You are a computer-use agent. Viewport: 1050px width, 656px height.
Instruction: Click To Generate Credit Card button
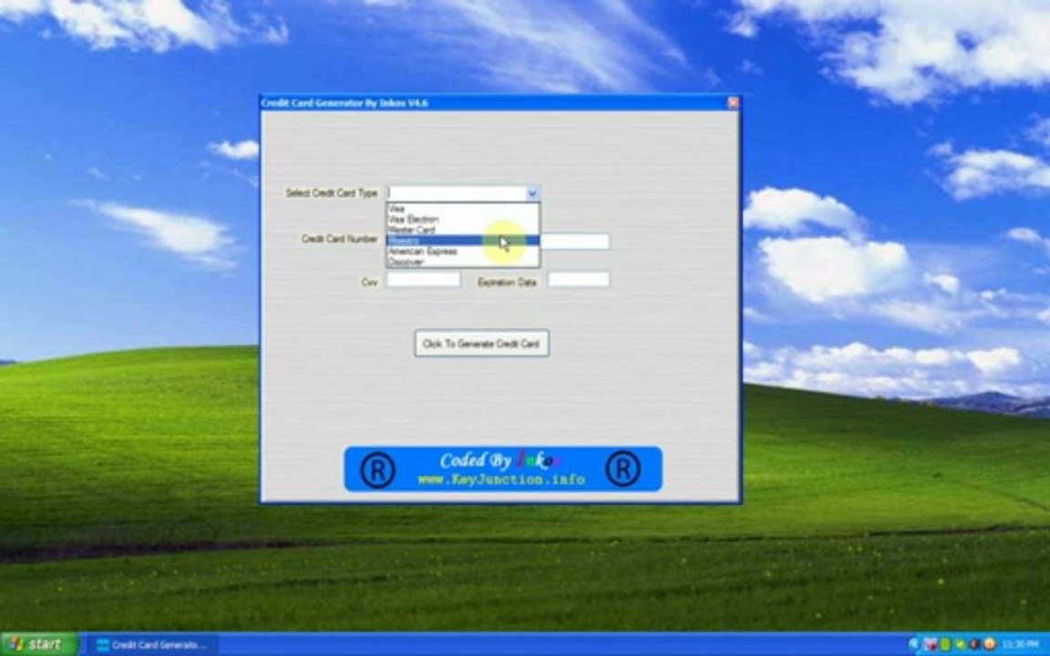pyautogui.click(x=481, y=343)
